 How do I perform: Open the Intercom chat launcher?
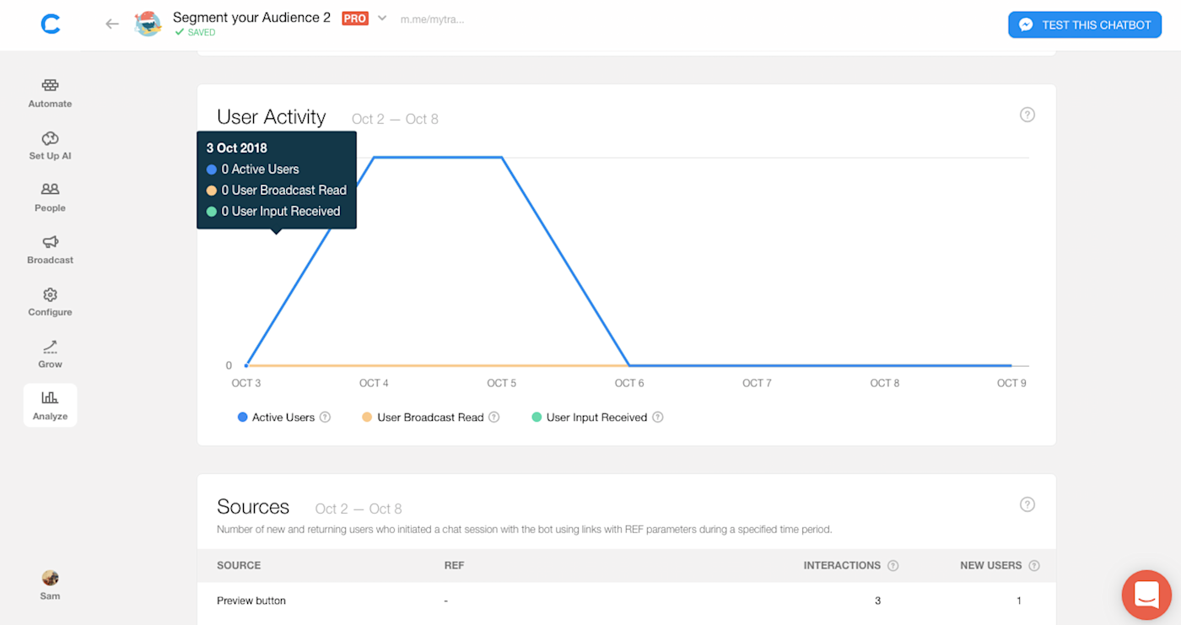coord(1146,595)
